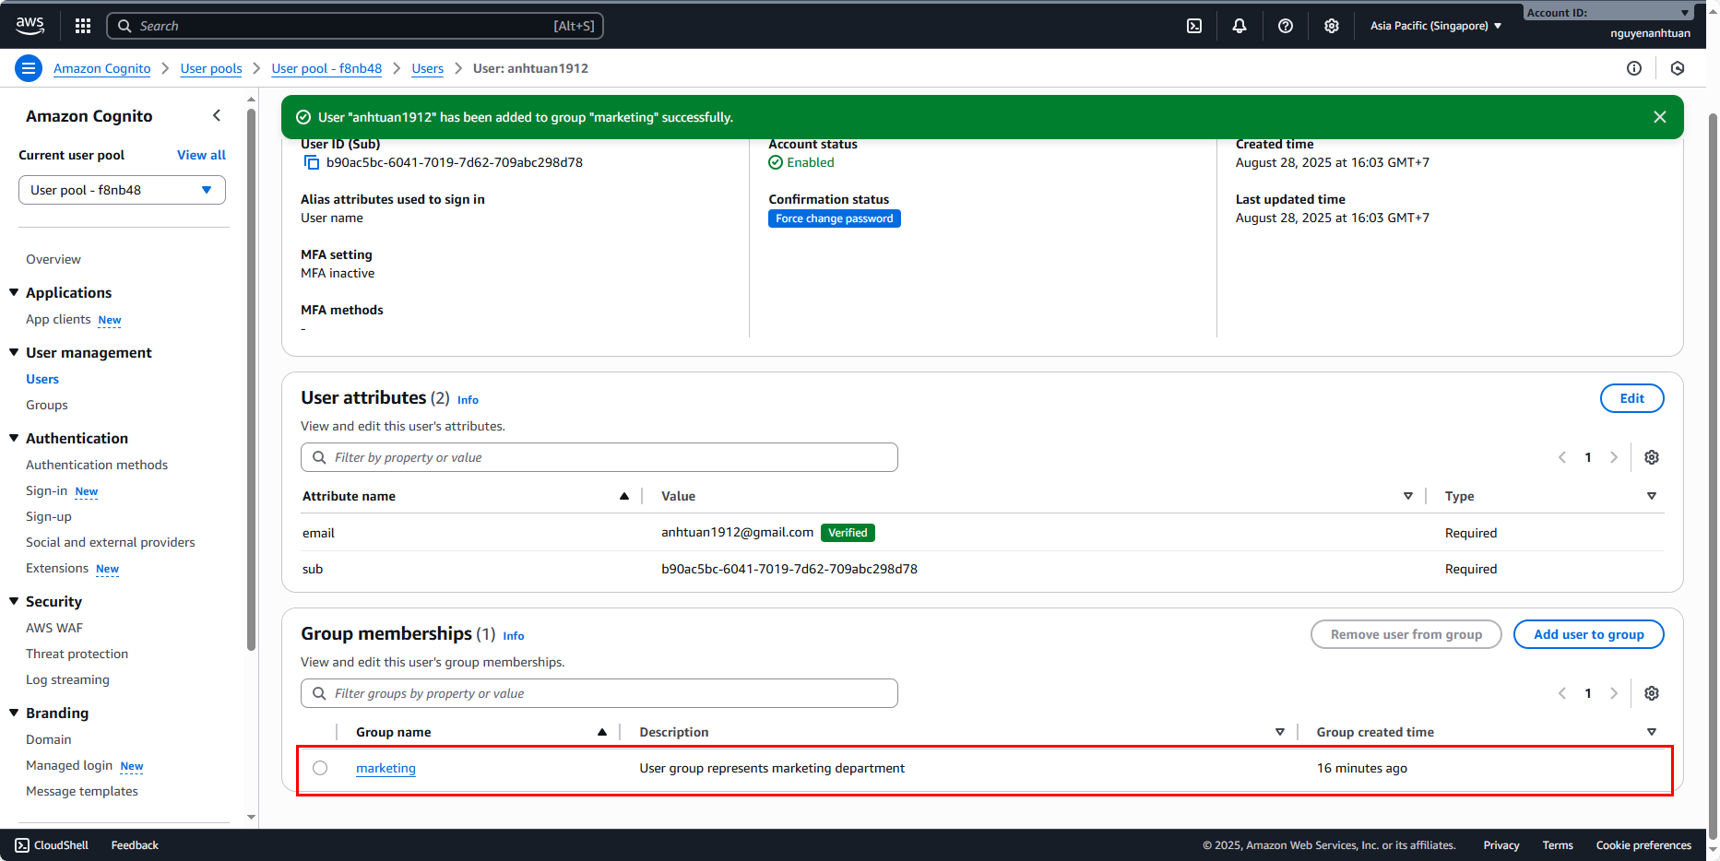Go to Groups in the sidebar

[47, 405]
